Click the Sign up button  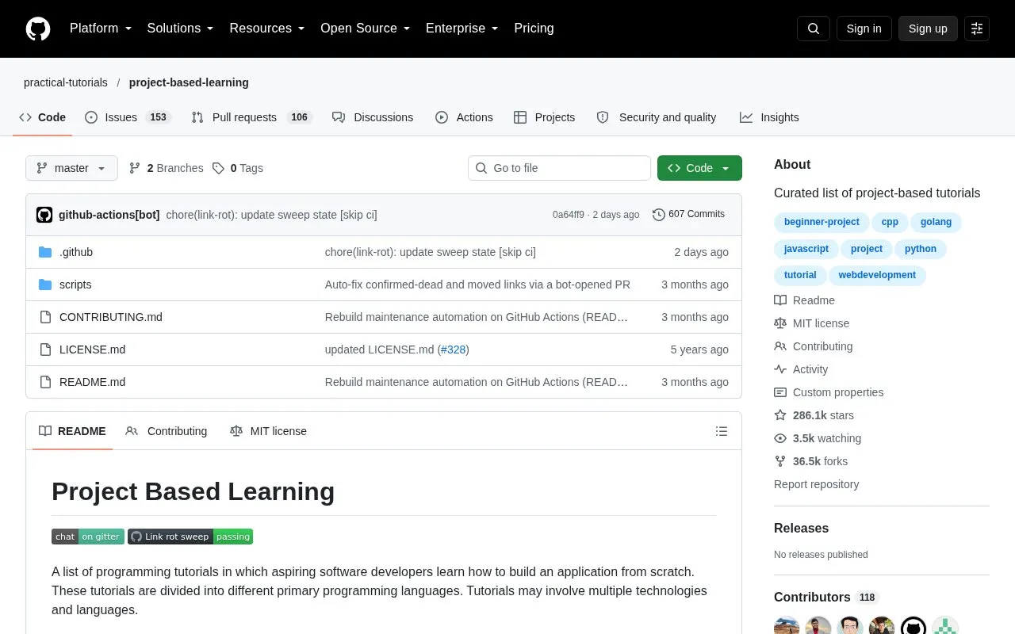928,29
